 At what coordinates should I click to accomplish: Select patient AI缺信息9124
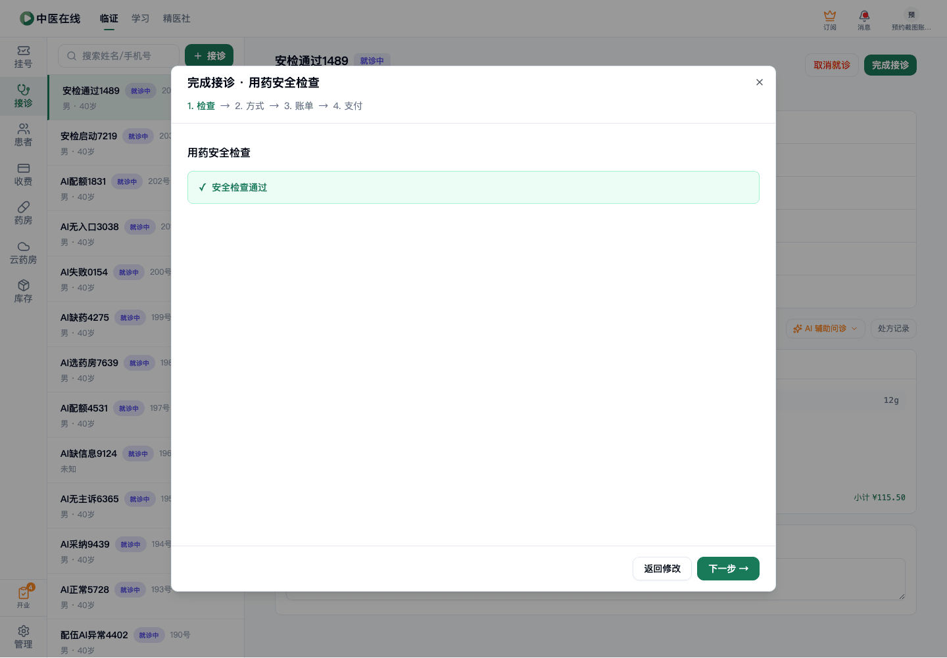(x=109, y=460)
